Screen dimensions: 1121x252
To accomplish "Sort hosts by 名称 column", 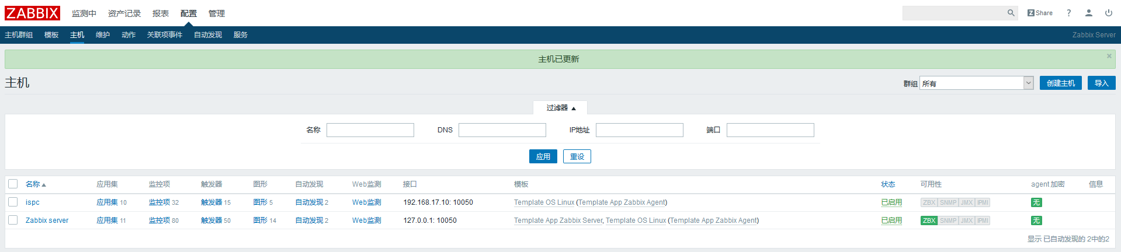I will tap(35, 184).
